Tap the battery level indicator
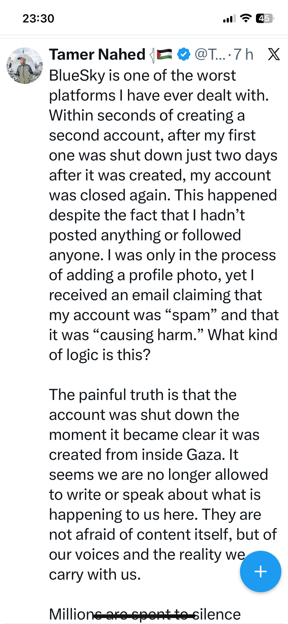 click(265, 18)
